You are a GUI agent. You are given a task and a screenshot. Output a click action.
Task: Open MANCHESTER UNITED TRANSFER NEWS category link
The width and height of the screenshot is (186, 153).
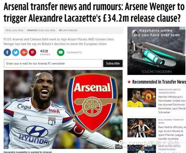point(169,91)
